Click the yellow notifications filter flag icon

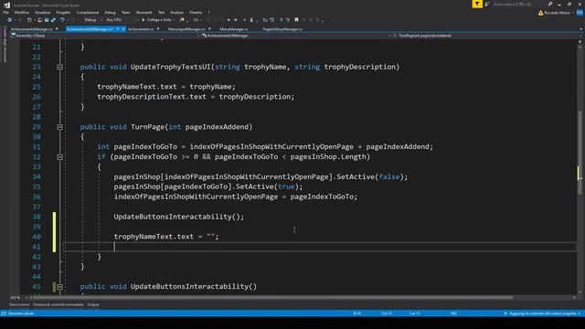click(x=477, y=4)
